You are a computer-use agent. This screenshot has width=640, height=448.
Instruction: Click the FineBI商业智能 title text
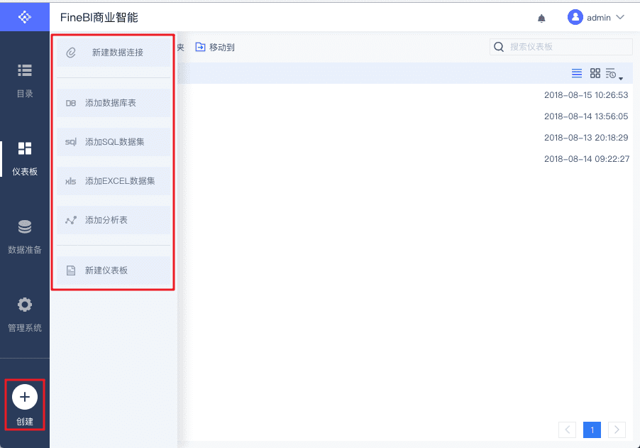pos(99,17)
